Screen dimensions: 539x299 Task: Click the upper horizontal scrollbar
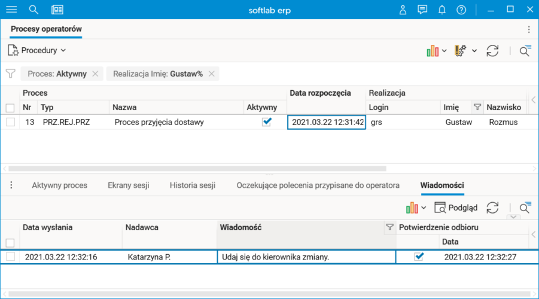[197, 169]
